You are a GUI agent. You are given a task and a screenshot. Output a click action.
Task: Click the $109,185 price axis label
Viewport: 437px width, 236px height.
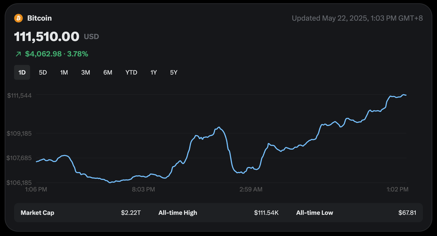tap(19, 133)
